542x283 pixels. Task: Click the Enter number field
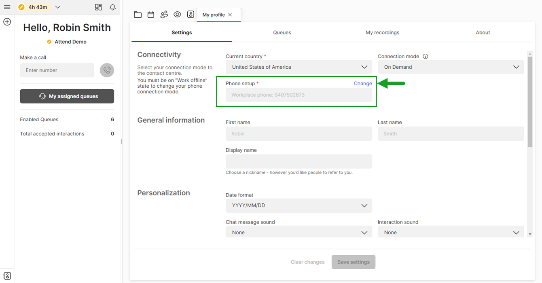coord(57,70)
